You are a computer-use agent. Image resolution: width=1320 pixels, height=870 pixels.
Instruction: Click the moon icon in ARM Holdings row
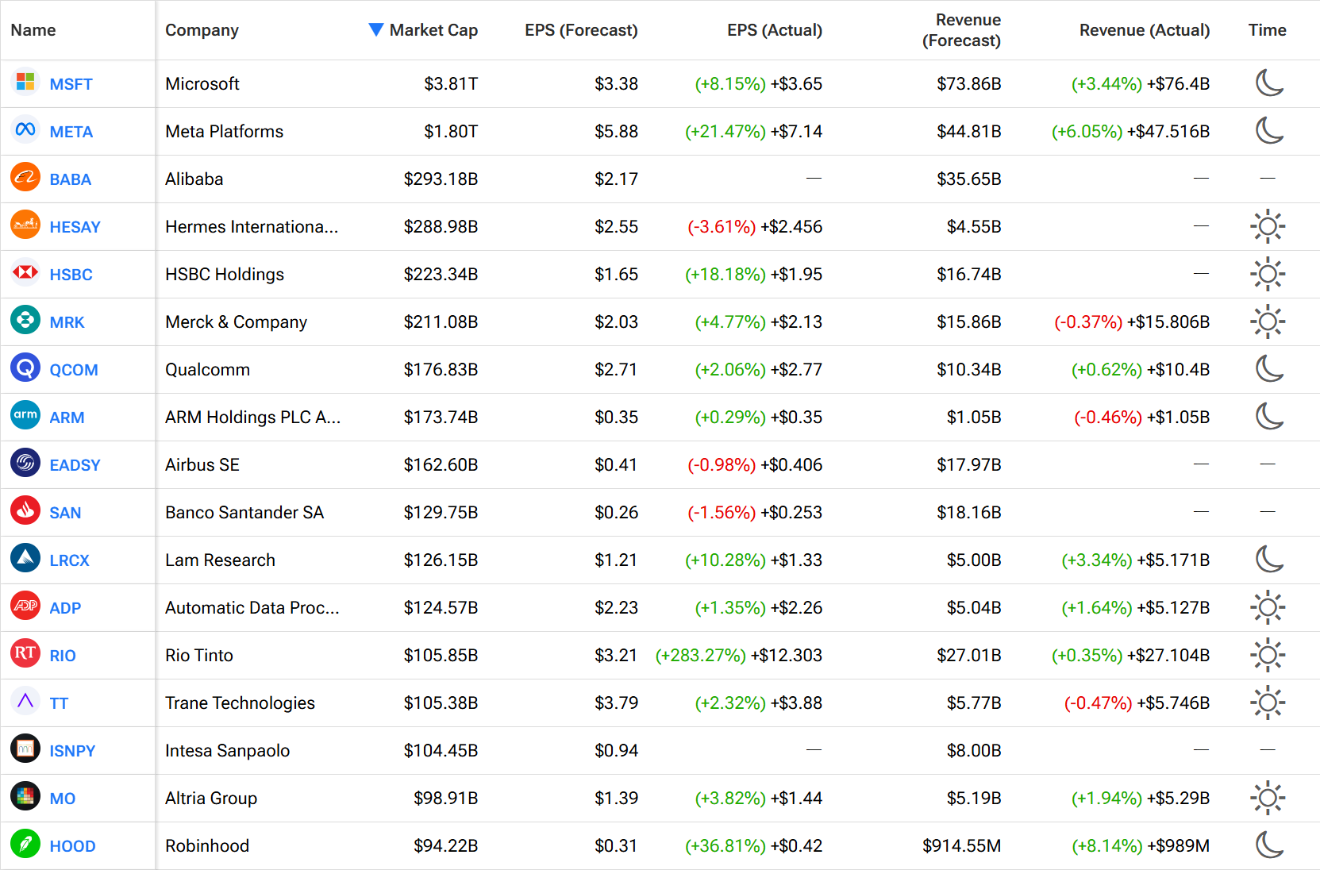pyautogui.click(x=1268, y=416)
